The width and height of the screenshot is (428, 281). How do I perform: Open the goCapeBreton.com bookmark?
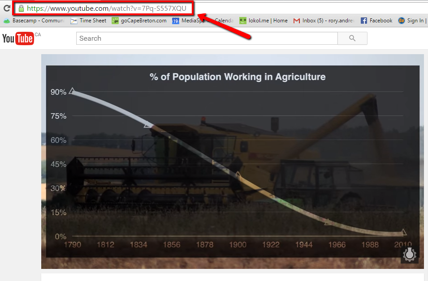click(139, 21)
